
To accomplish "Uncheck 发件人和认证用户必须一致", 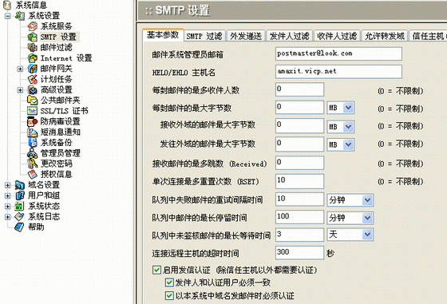I will tap(169, 282).
